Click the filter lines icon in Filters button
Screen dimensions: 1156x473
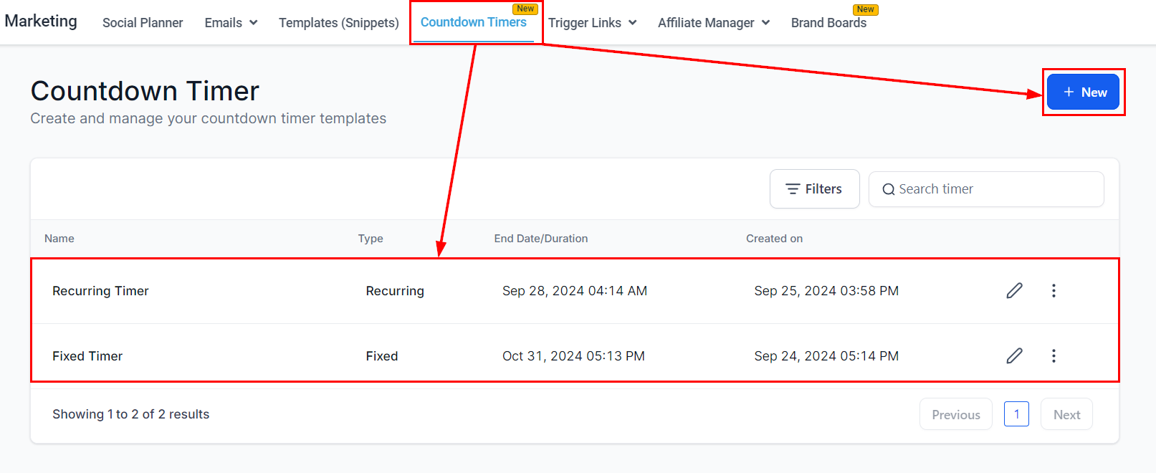tap(793, 189)
